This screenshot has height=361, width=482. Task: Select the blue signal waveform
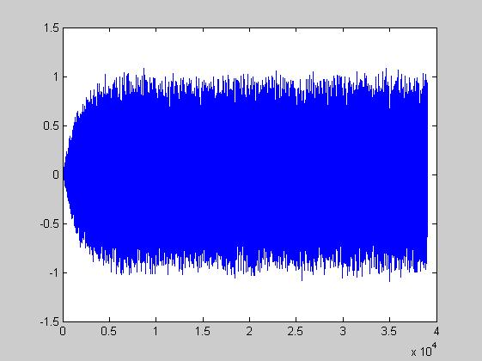[246, 174]
